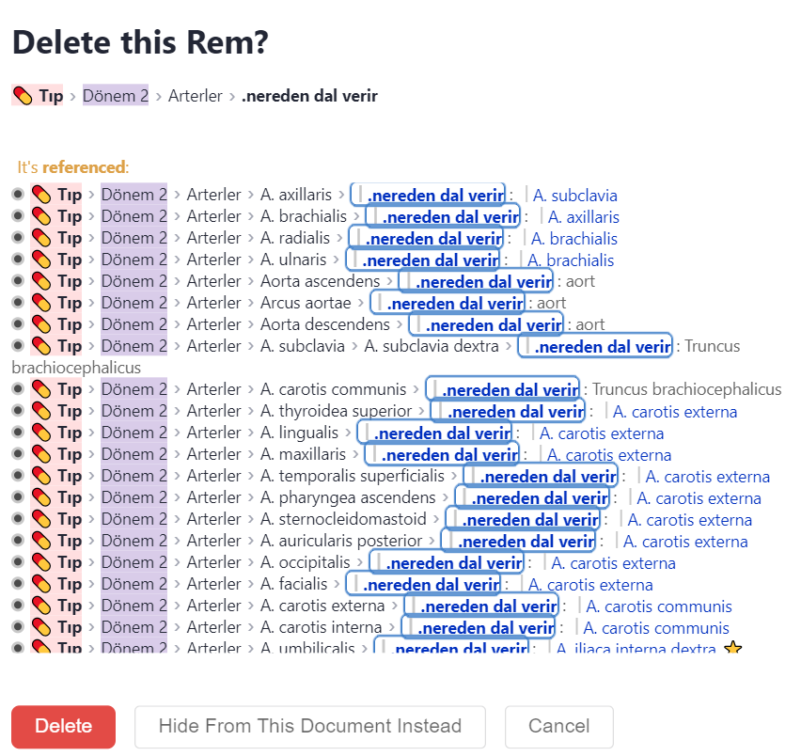Viewport: 801px width, 756px height.
Task: Open Dönem 2 from the header breadcrumb
Action: pyautogui.click(x=114, y=95)
